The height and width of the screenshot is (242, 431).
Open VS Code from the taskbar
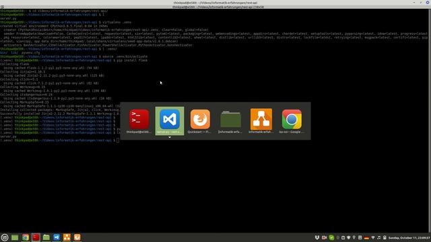coord(57,237)
